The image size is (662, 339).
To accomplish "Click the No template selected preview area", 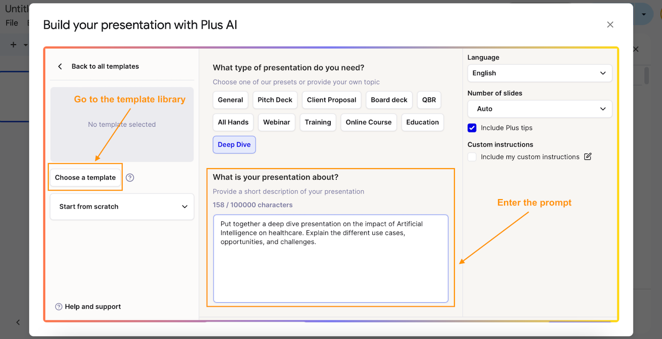I will [122, 124].
